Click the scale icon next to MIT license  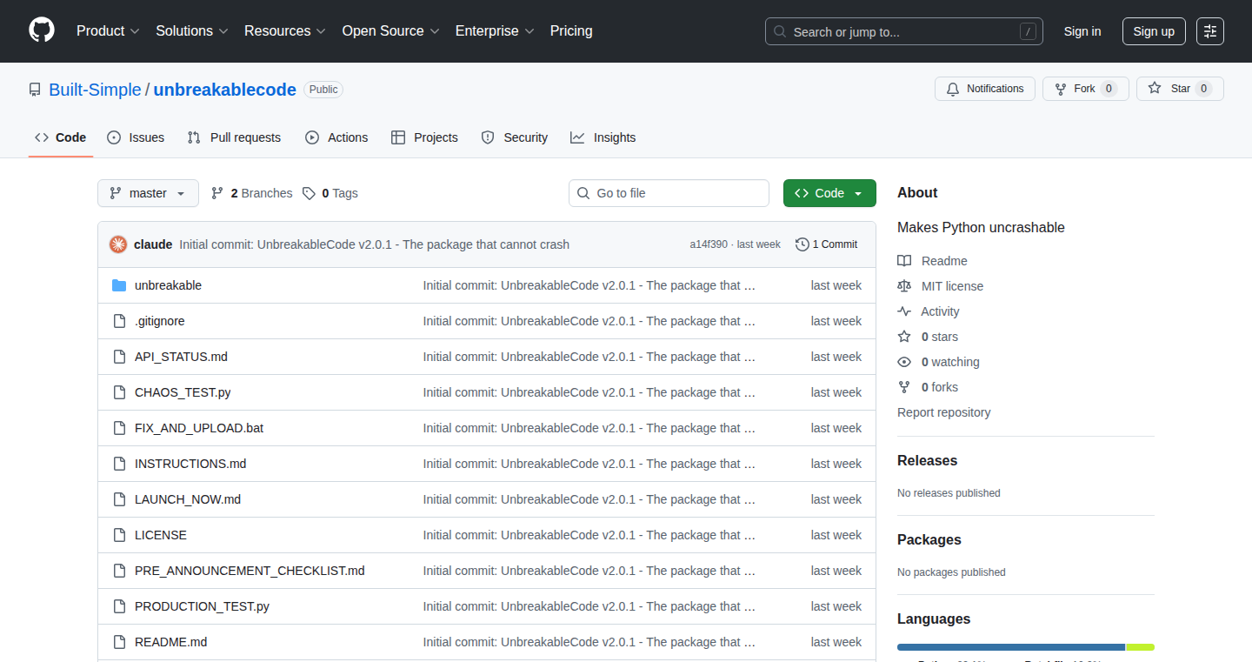904,286
